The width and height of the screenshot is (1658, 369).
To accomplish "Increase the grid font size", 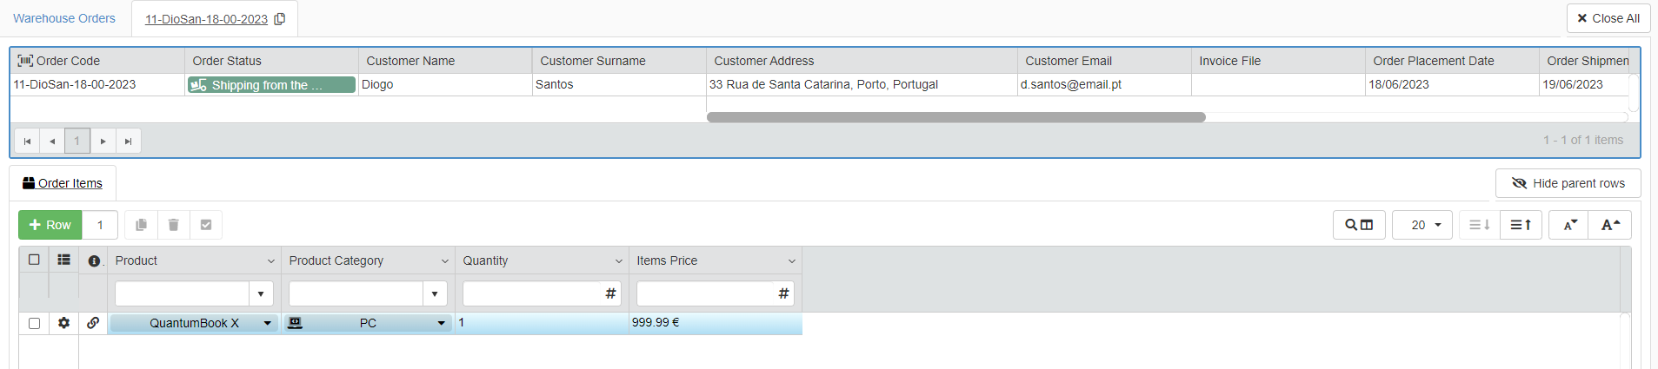I will (1610, 225).
